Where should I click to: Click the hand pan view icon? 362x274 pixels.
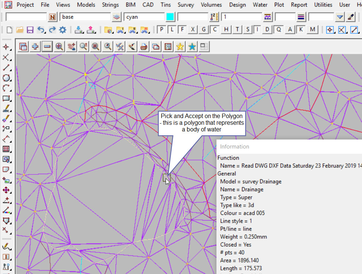pyautogui.click(x=71, y=46)
